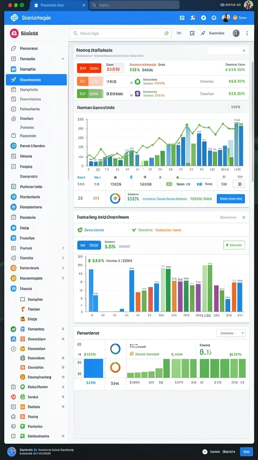Click the green refresh icon inside search box
The width and height of the screenshot is (258, 460).
[167, 33]
